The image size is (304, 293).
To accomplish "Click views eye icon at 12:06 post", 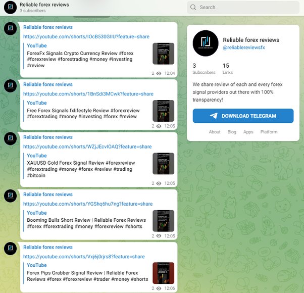I will tap(159, 288).
